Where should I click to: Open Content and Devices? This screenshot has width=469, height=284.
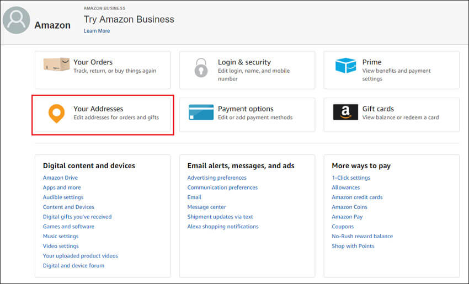pyautogui.click(x=68, y=207)
